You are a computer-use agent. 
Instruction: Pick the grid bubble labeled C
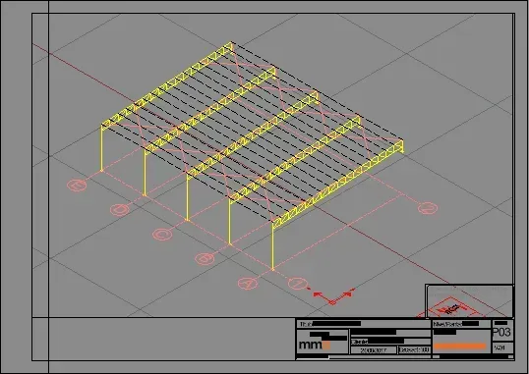(x=162, y=235)
